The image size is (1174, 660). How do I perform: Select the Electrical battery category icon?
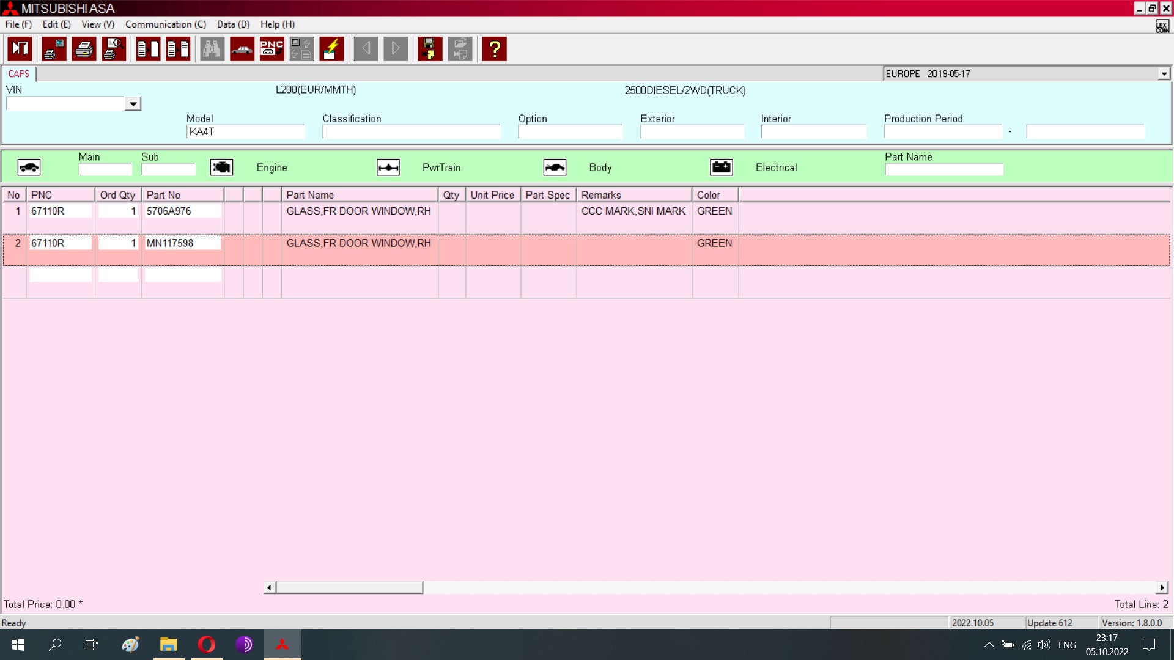pyautogui.click(x=722, y=167)
